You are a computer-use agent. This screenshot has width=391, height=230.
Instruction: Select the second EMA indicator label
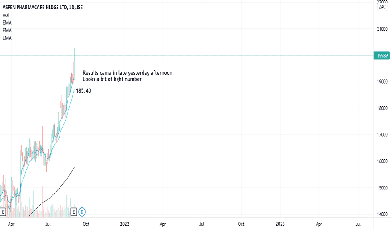pos(7,31)
